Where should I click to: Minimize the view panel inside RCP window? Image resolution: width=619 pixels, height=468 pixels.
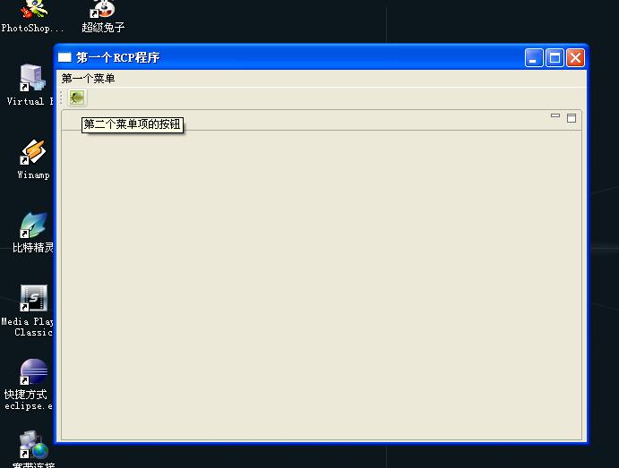(x=555, y=116)
